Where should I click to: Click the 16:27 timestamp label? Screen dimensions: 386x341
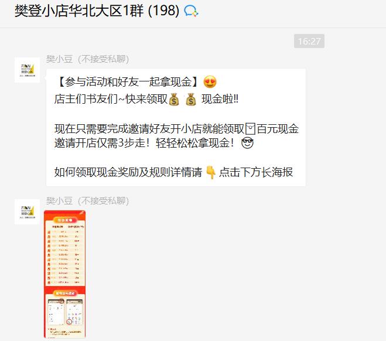(x=309, y=41)
